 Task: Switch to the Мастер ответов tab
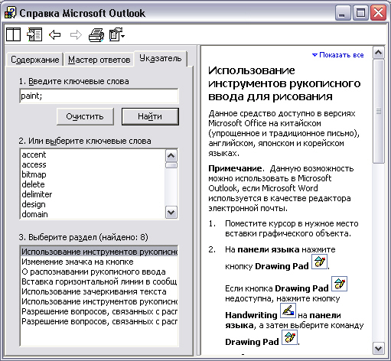(x=99, y=60)
